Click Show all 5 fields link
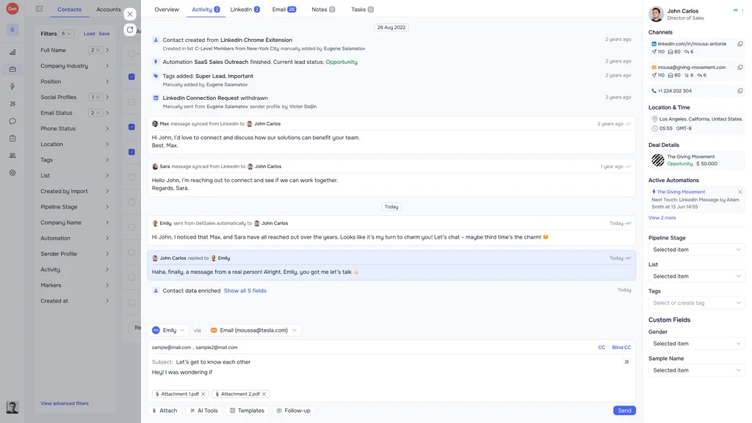Screen dimensions: 752x423 tap(245, 291)
